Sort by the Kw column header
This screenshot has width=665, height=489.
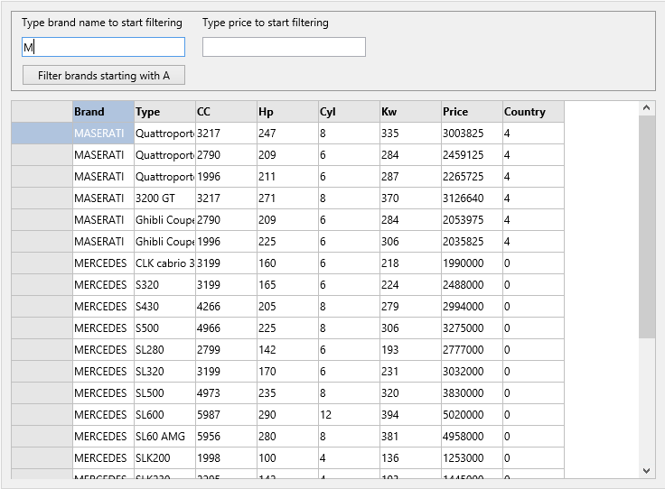click(411, 112)
